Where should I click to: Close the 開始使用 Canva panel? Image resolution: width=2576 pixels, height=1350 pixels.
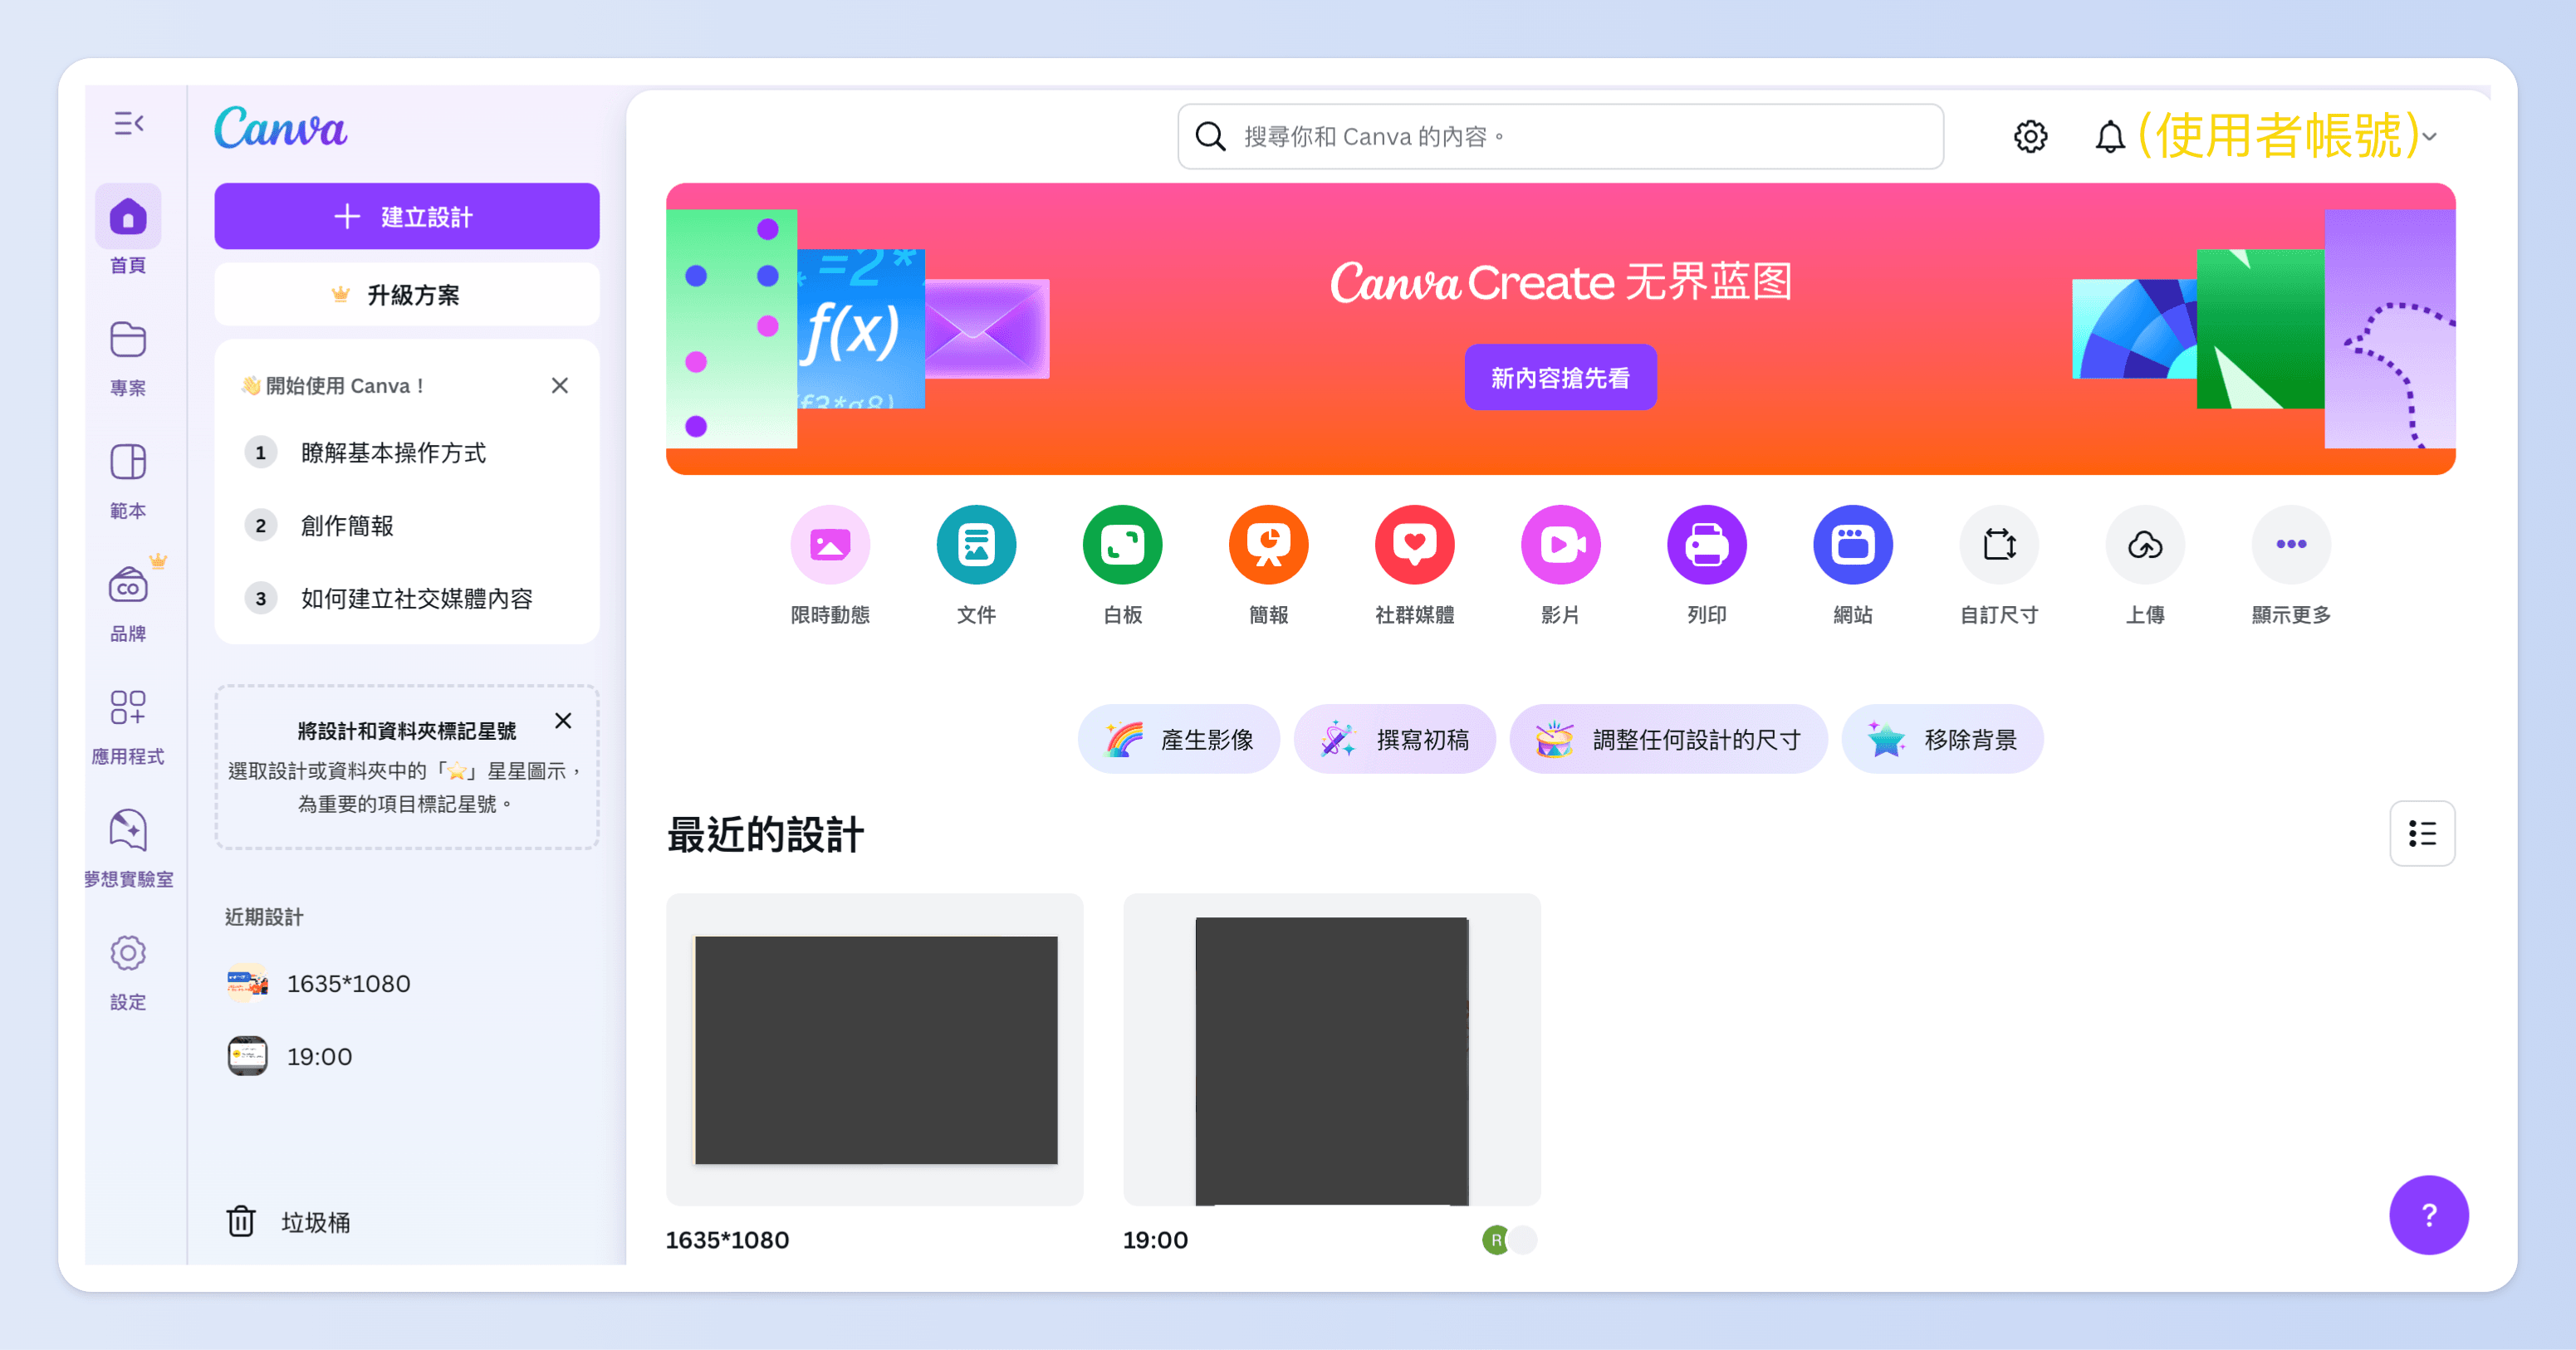[560, 385]
